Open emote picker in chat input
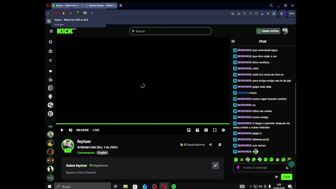 [287, 167]
